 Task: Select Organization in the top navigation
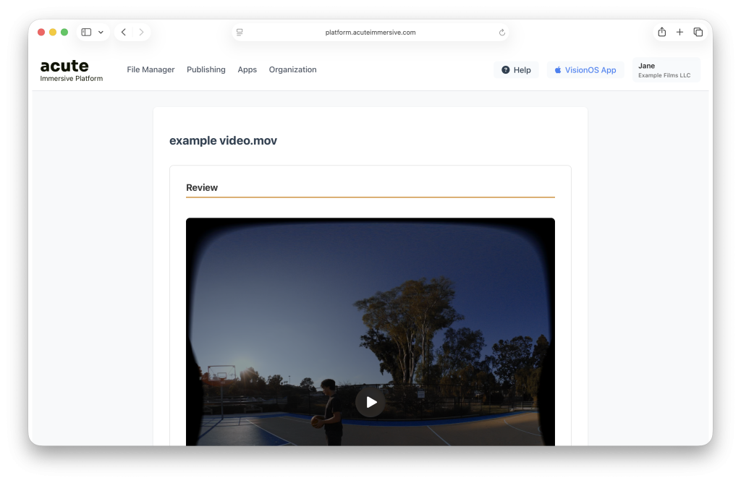coord(292,70)
